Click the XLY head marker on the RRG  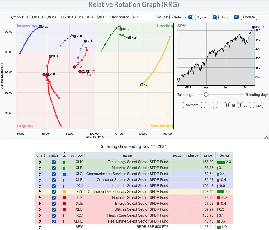point(142,84)
